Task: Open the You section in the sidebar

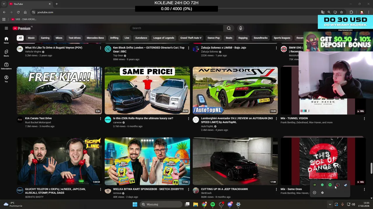Action: [6, 79]
